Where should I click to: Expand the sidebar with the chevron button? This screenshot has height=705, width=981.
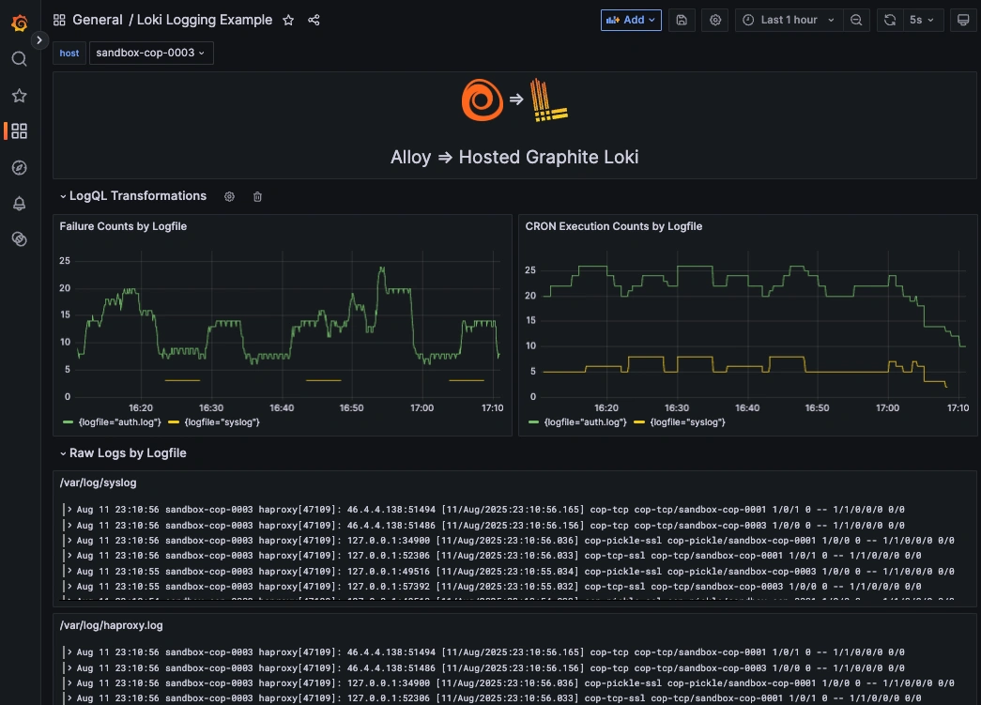click(38, 40)
